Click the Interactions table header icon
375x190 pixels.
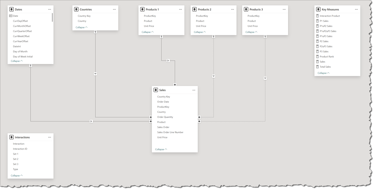point(12,137)
